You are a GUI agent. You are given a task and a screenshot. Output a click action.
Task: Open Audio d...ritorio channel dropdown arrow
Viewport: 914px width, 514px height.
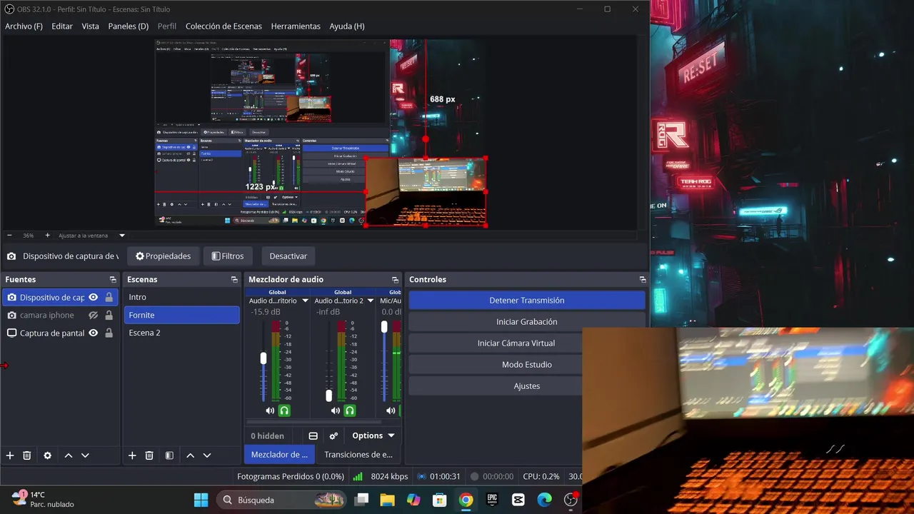(306, 301)
